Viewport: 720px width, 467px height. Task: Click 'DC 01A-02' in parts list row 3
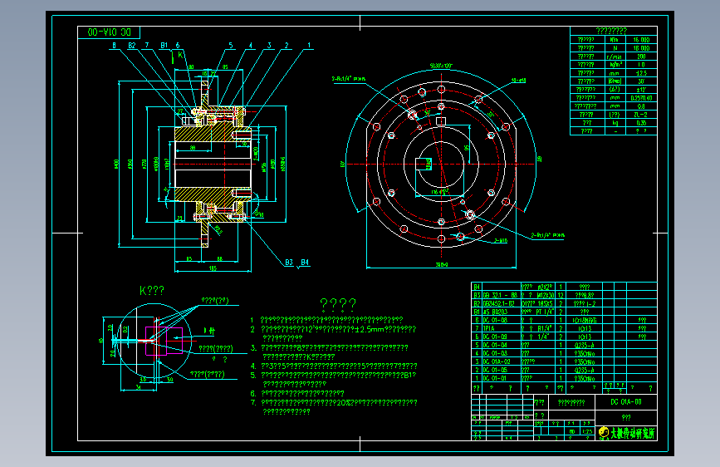497,361
